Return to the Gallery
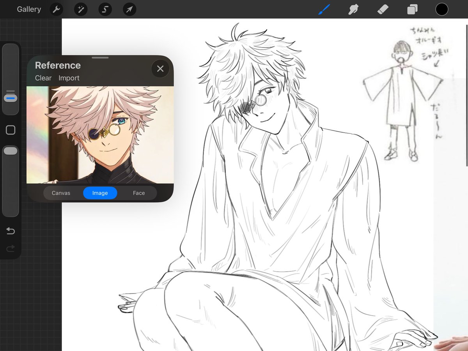The width and height of the screenshot is (468, 351). [29, 9]
